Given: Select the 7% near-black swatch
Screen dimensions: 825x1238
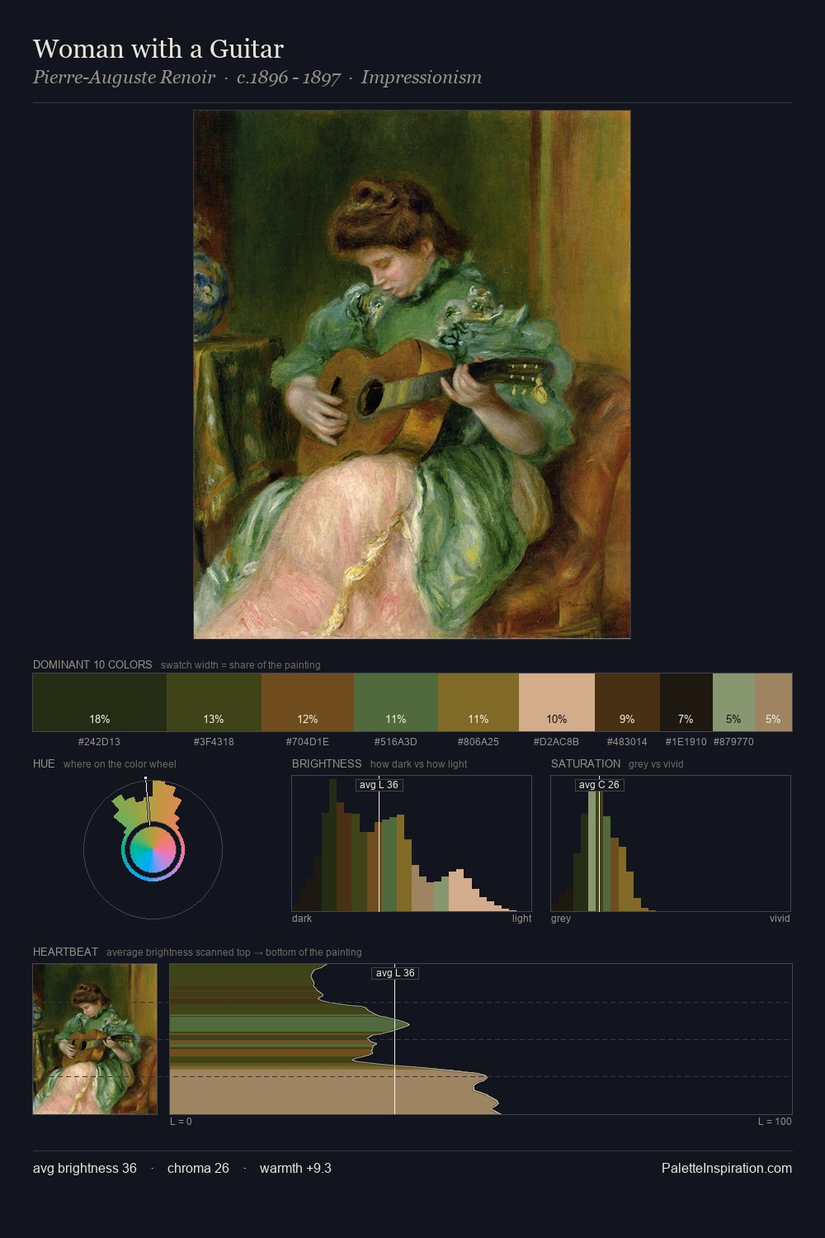Looking at the screenshot, I should [686, 702].
